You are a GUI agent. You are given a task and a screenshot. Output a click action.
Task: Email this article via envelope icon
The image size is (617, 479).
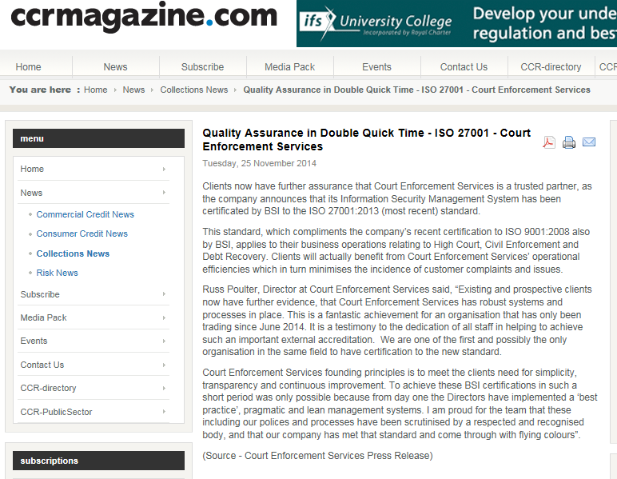click(x=589, y=142)
